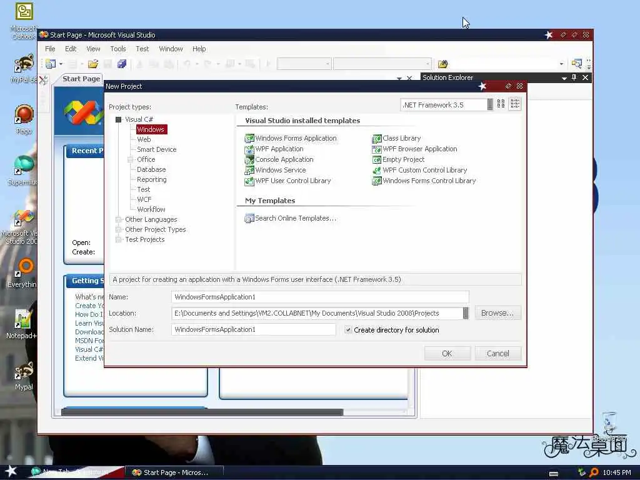Click the Save All toolbar icon
The image size is (640, 480).
click(x=122, y=64)
